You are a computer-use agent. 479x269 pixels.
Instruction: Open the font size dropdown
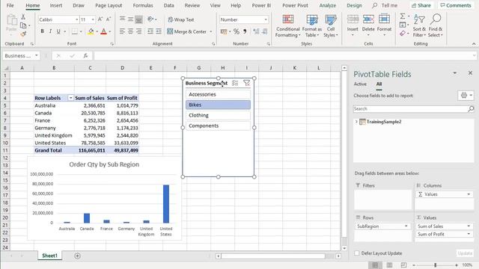(93, 19)
